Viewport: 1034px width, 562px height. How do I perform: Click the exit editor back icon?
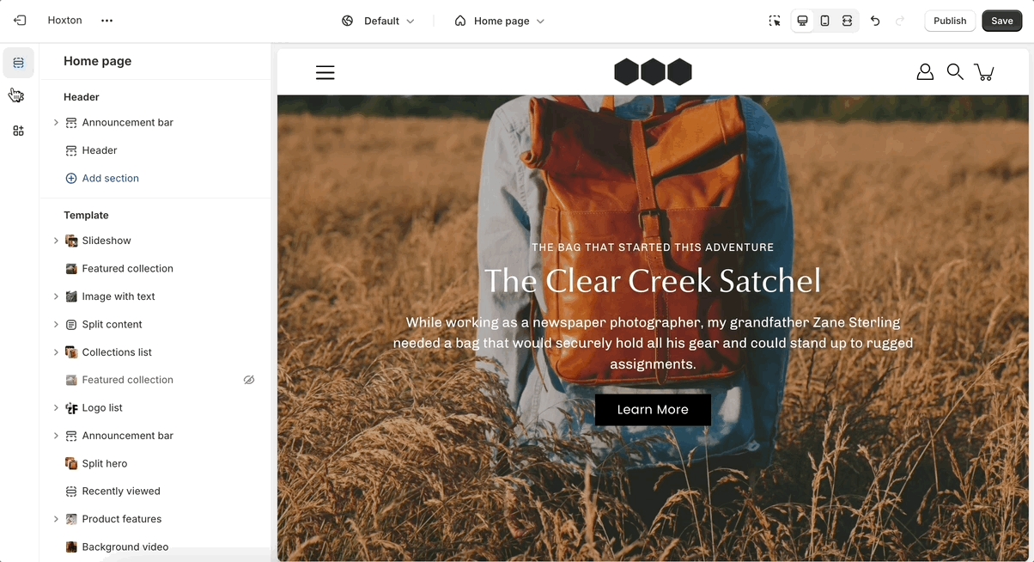[x=20, y=21]
